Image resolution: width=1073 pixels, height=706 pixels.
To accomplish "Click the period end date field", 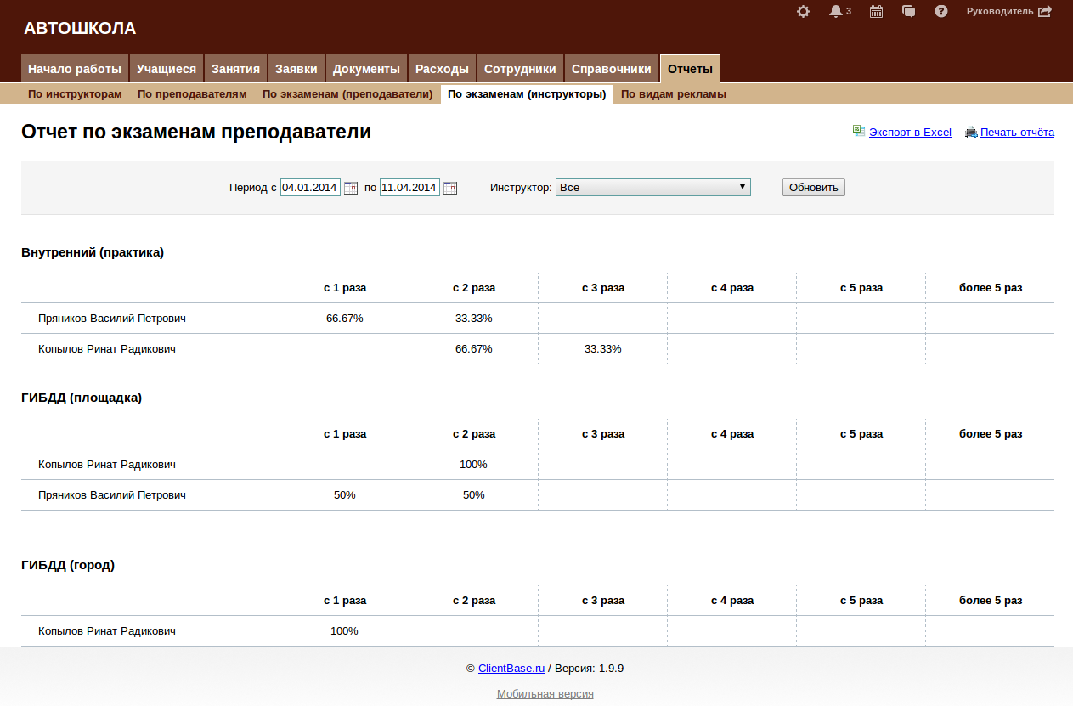I will pos(409,188).
